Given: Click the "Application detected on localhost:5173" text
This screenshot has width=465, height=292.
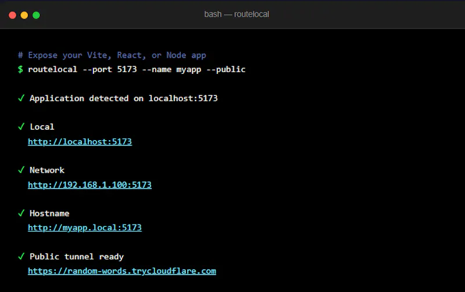Looking at the screenshot, I should click(124, 98).
